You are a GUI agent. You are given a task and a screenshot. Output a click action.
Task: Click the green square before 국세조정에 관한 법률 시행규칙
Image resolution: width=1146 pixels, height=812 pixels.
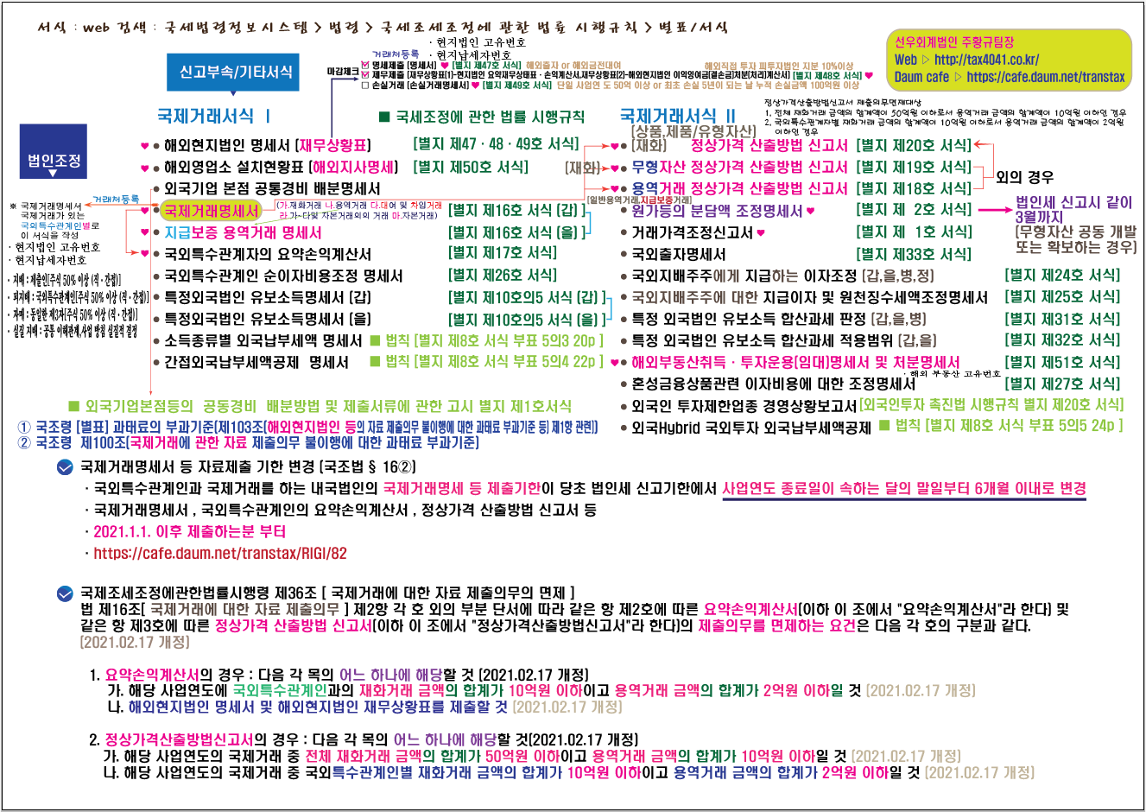point(384,117)
